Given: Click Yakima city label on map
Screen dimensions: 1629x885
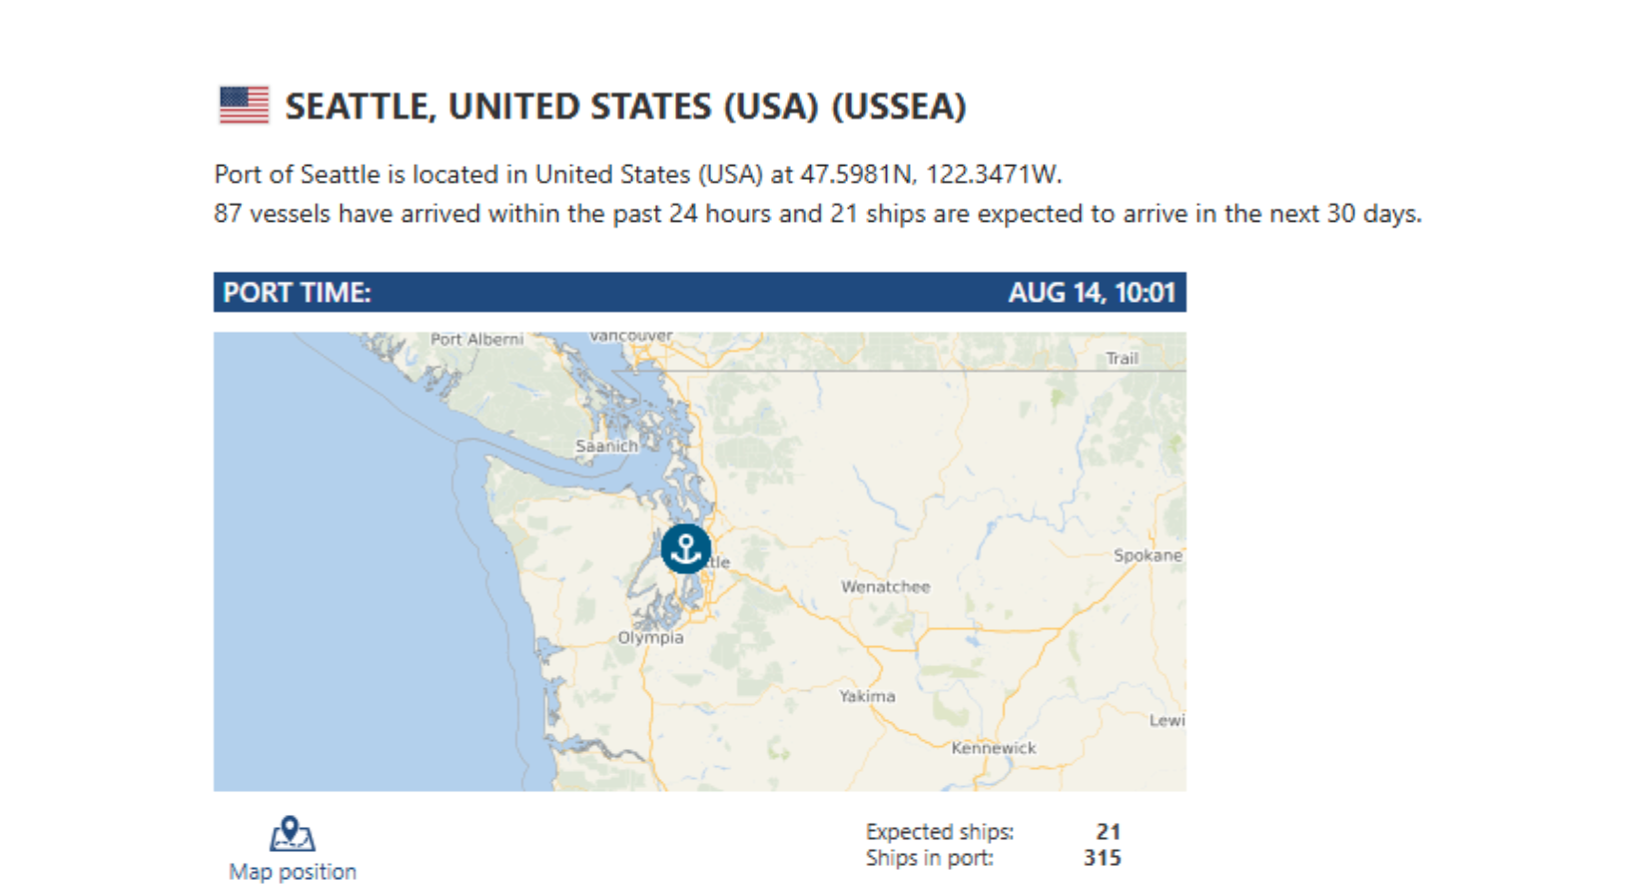Looking at the screenshot, I should [867, 696].
